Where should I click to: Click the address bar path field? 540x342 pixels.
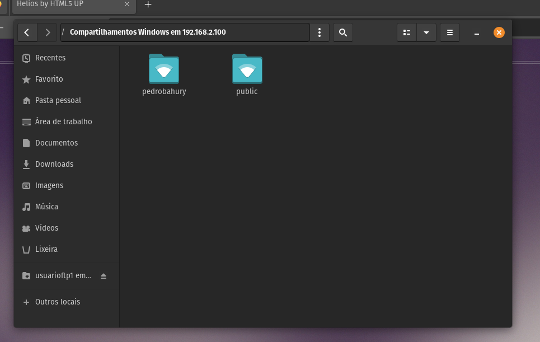(185, 32)
